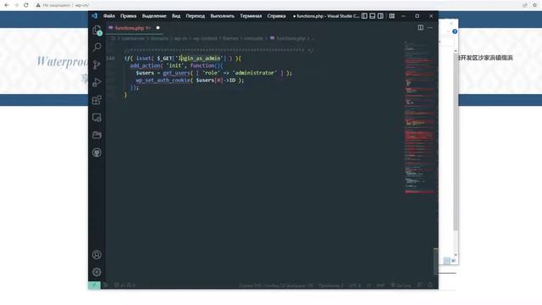Screen dimensions: 542x305
Task: Click the wp_set_auth_cookie function call
Action: point(163,80)
